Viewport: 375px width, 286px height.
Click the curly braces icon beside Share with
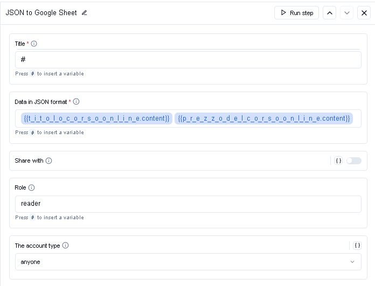tap(338, 161)
